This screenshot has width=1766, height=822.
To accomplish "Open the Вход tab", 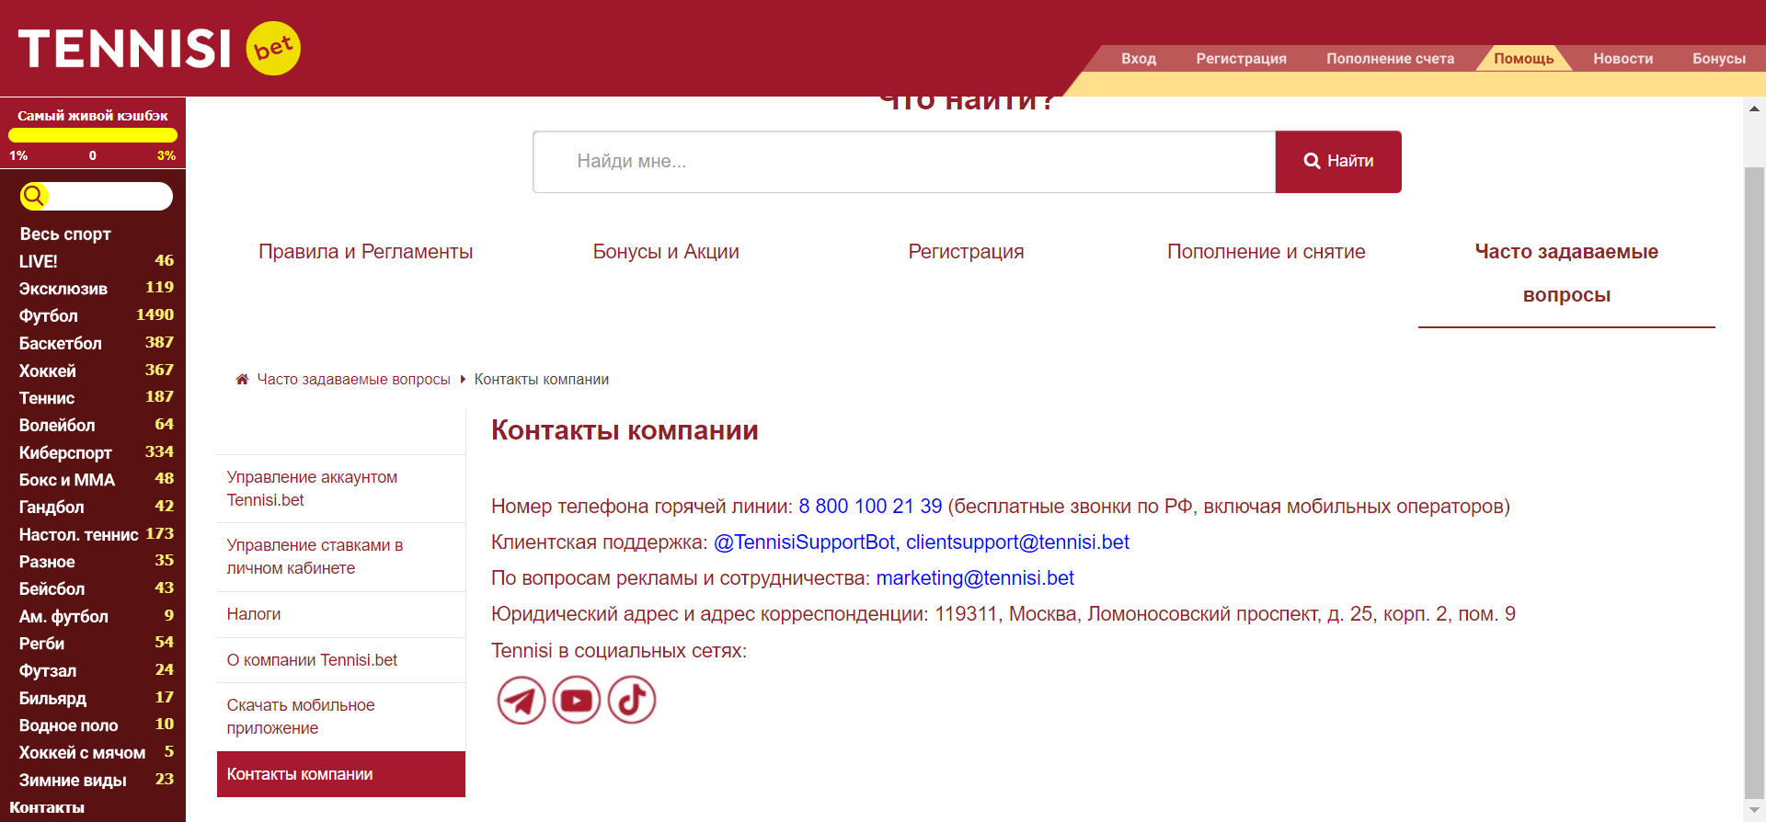I will (1139, 58).
